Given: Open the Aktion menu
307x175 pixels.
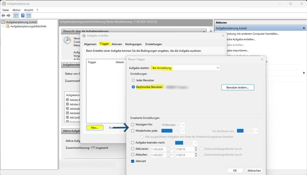Looking at the screenshot, I should pyautogui.click(x=16, y=10).
